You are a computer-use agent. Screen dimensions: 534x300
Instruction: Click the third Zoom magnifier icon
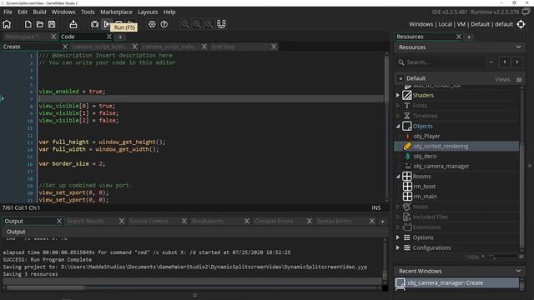click(209, 24)
